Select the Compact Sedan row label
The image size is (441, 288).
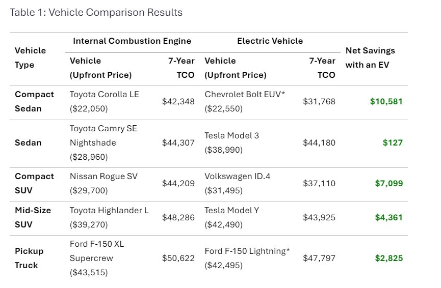click(34, 101)
